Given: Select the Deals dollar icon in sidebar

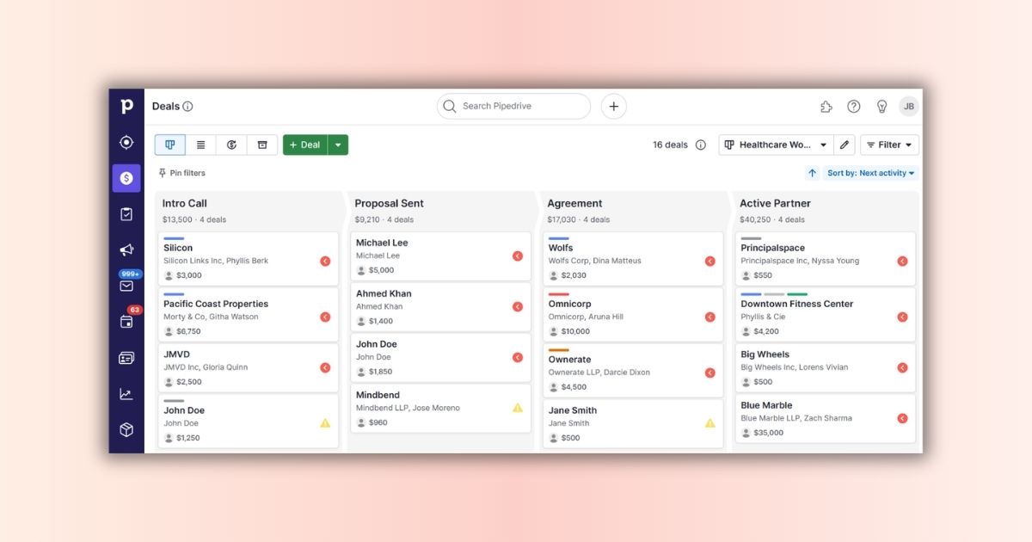Looking at the screenshot, I should 126,178.
